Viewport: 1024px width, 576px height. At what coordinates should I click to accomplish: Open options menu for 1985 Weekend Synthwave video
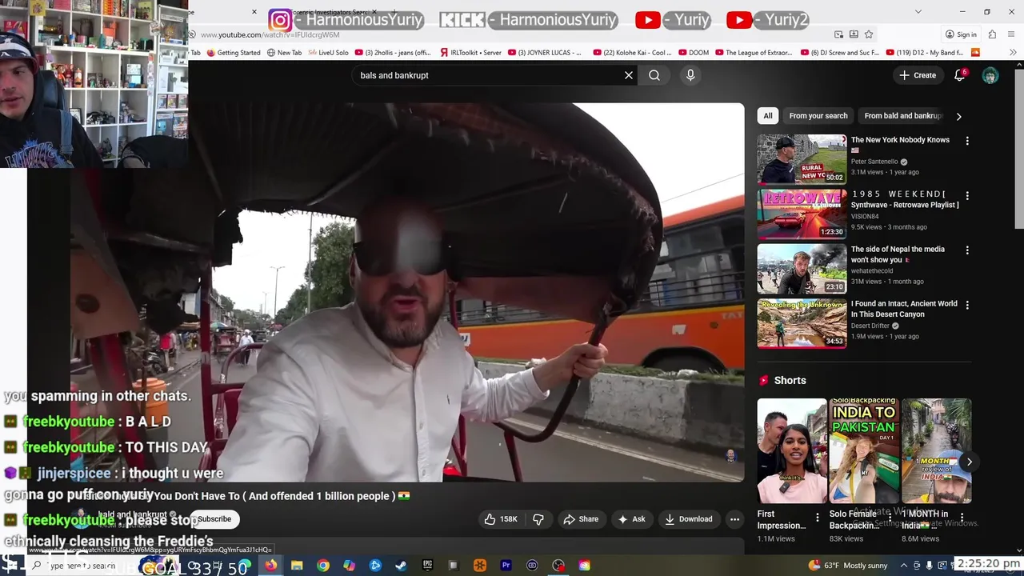pyautogui.click(x=967, y=195)
